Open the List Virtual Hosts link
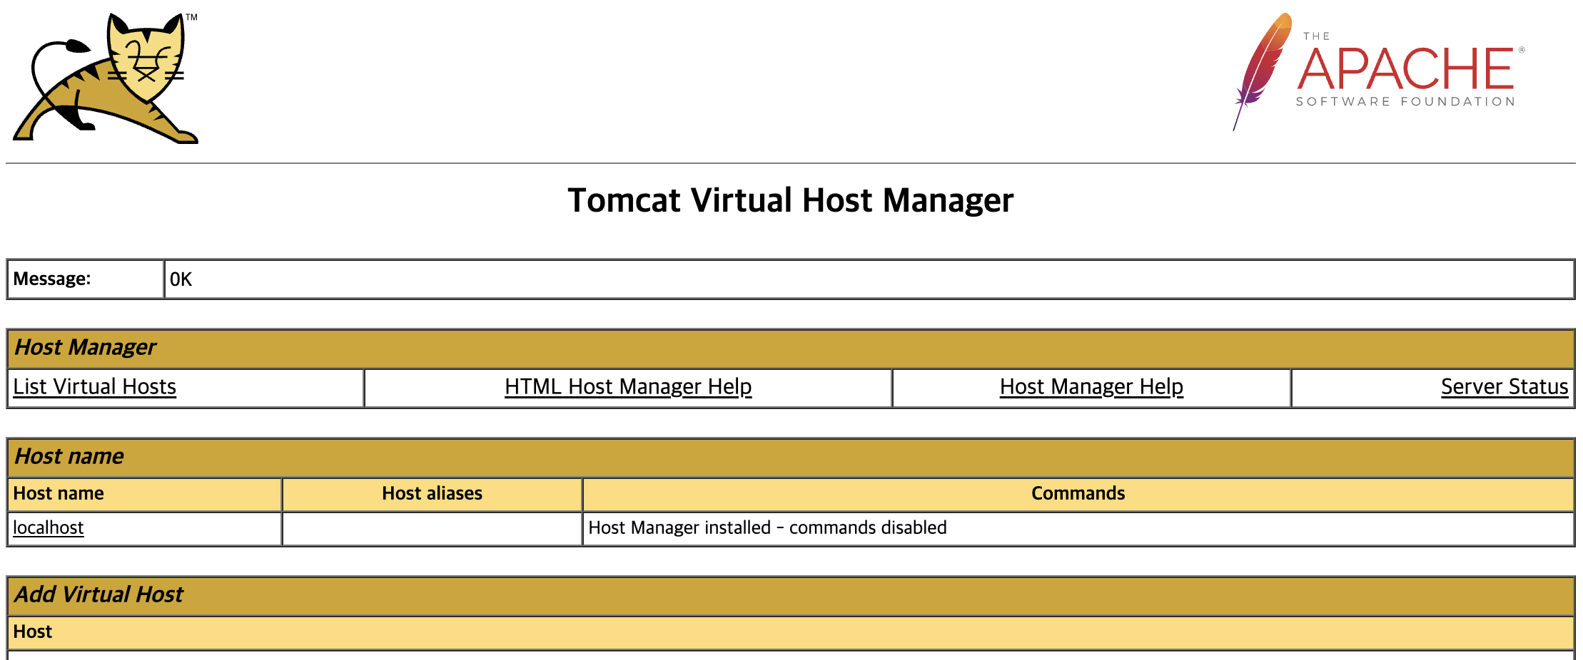1583x660 pixels. coord(94,386)
